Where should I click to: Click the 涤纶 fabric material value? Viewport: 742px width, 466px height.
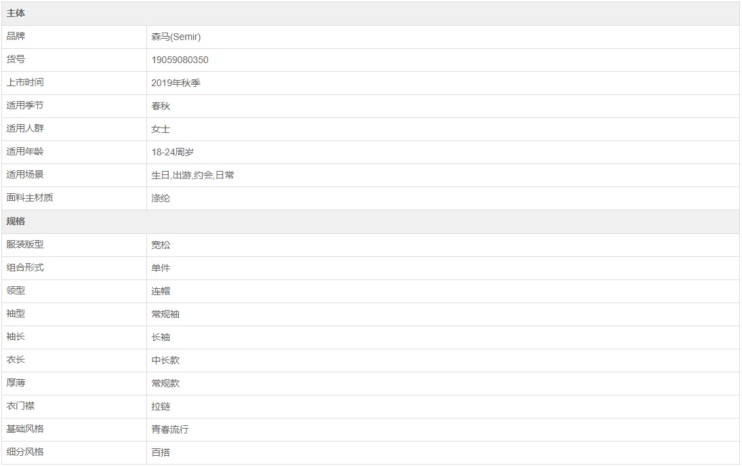161,199
